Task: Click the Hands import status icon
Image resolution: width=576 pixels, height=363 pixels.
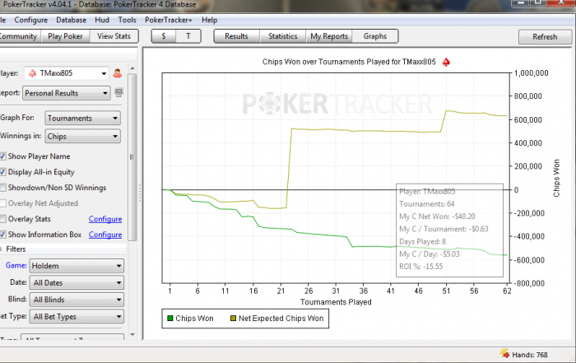Action: (504, 353)
